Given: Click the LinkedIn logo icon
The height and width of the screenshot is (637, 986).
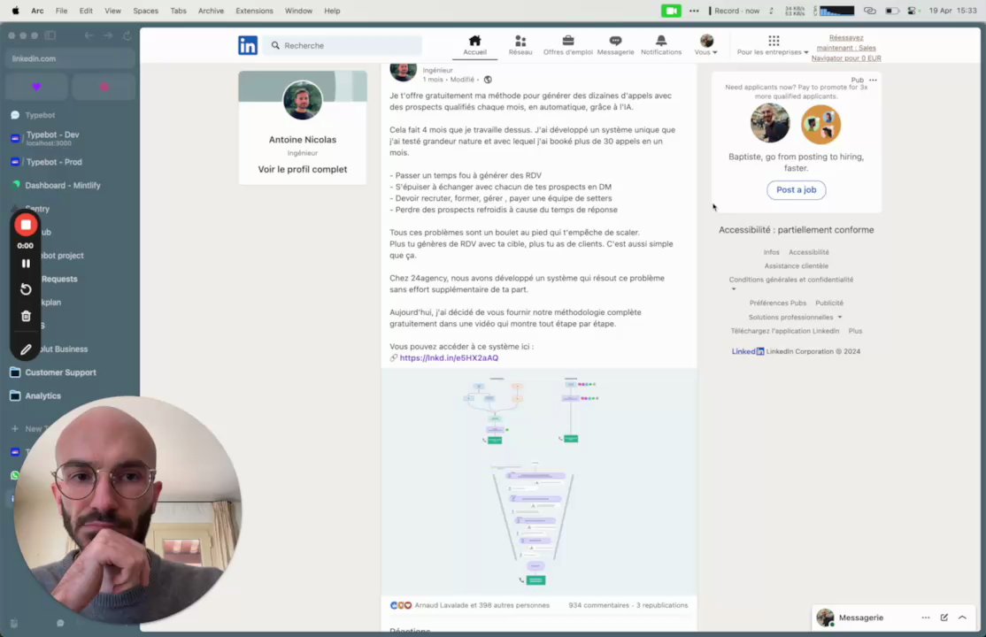Looking at the screenshot, I should coord(248,45).
